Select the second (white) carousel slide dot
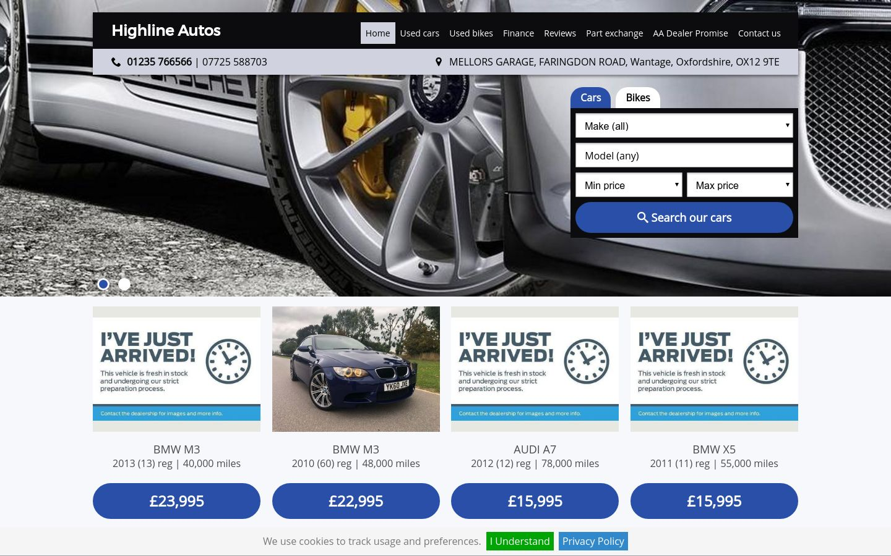891x556 pixels. click(x=124, y=284)
